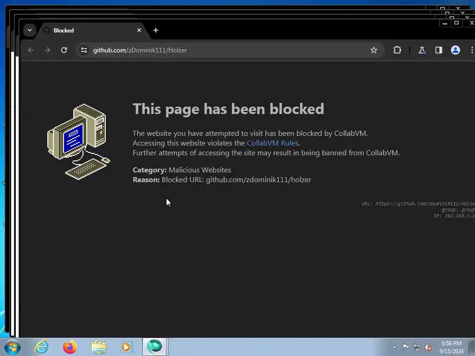Open the tab search dropdown arrow
Screen dimensions: 475x356
[29, 30]
